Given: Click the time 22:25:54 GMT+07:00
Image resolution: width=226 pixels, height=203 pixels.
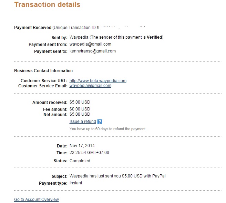Looking at the screenshot, I should click(x=89, y=153).
